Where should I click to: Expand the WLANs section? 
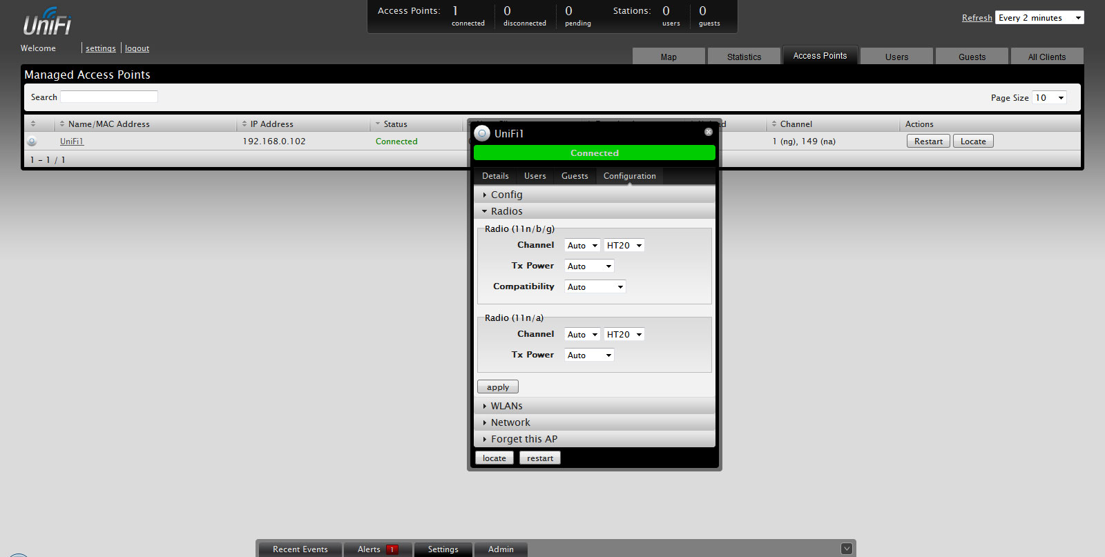pyautogui.click(x=506, y=406)
